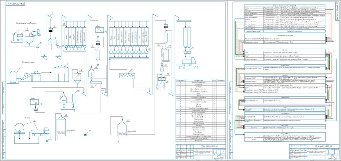Select the screw mixer symbol numbered 21

(127, 75)
